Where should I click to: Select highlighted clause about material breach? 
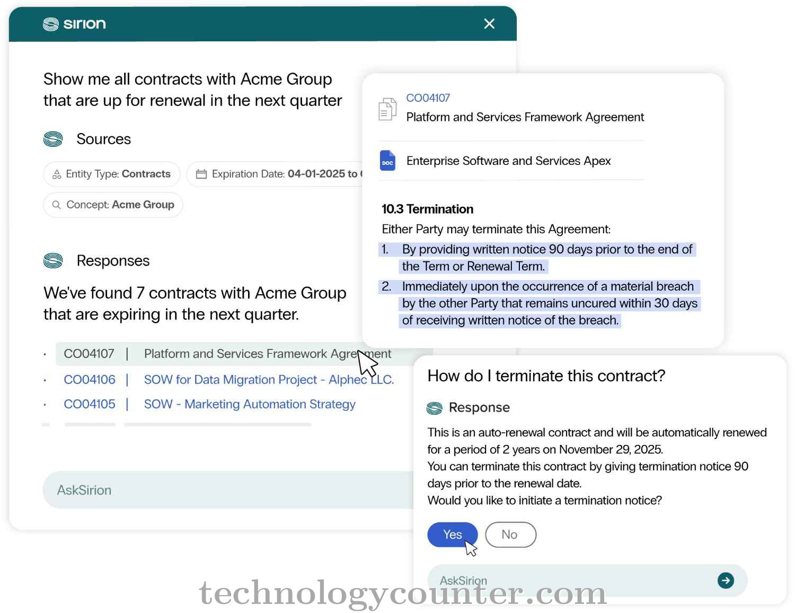coord(540,303)
